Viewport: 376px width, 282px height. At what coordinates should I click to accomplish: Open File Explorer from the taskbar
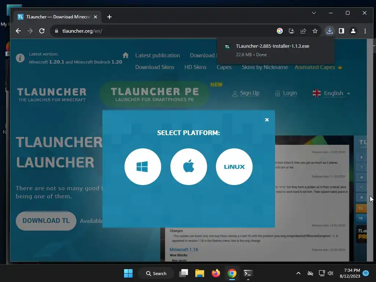pyautogui.click(x=199, y=273)
